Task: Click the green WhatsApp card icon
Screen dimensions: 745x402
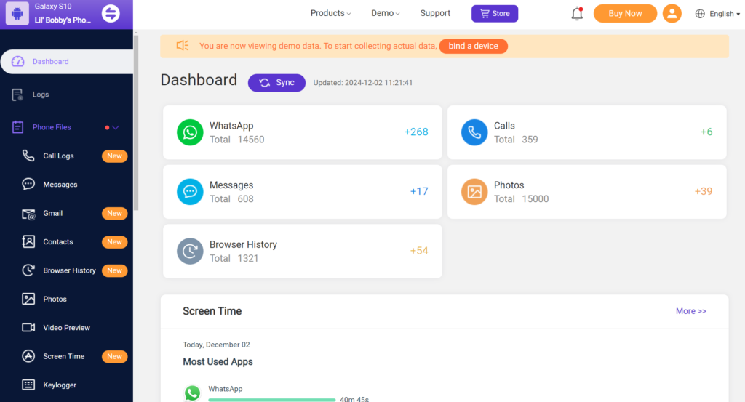Action: [190, 132]
